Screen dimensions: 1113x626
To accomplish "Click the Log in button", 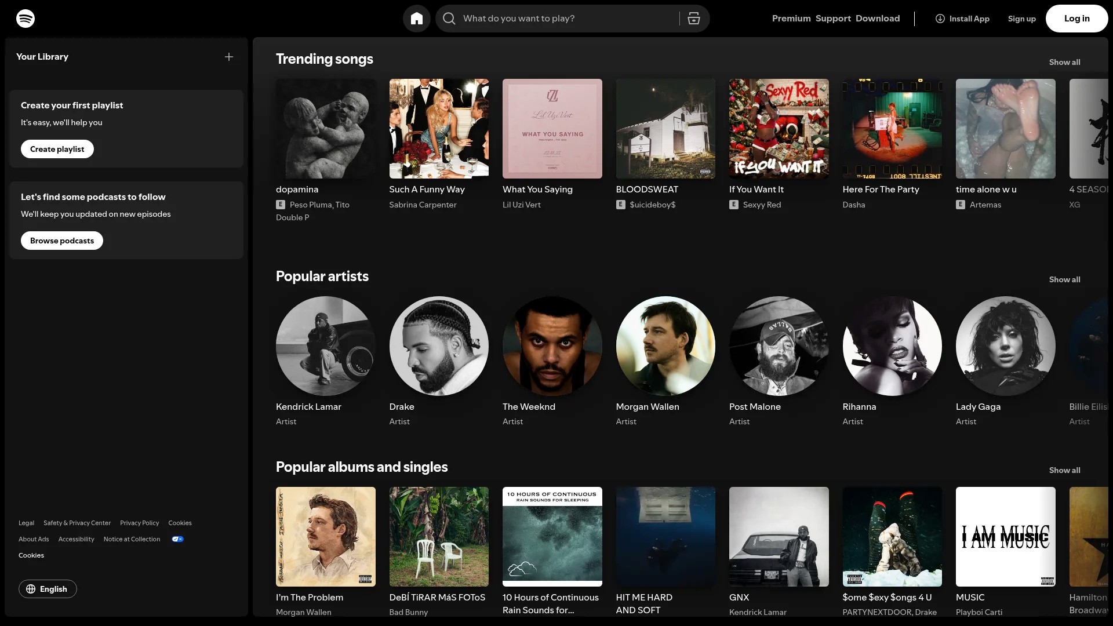I will (1076, 18).
